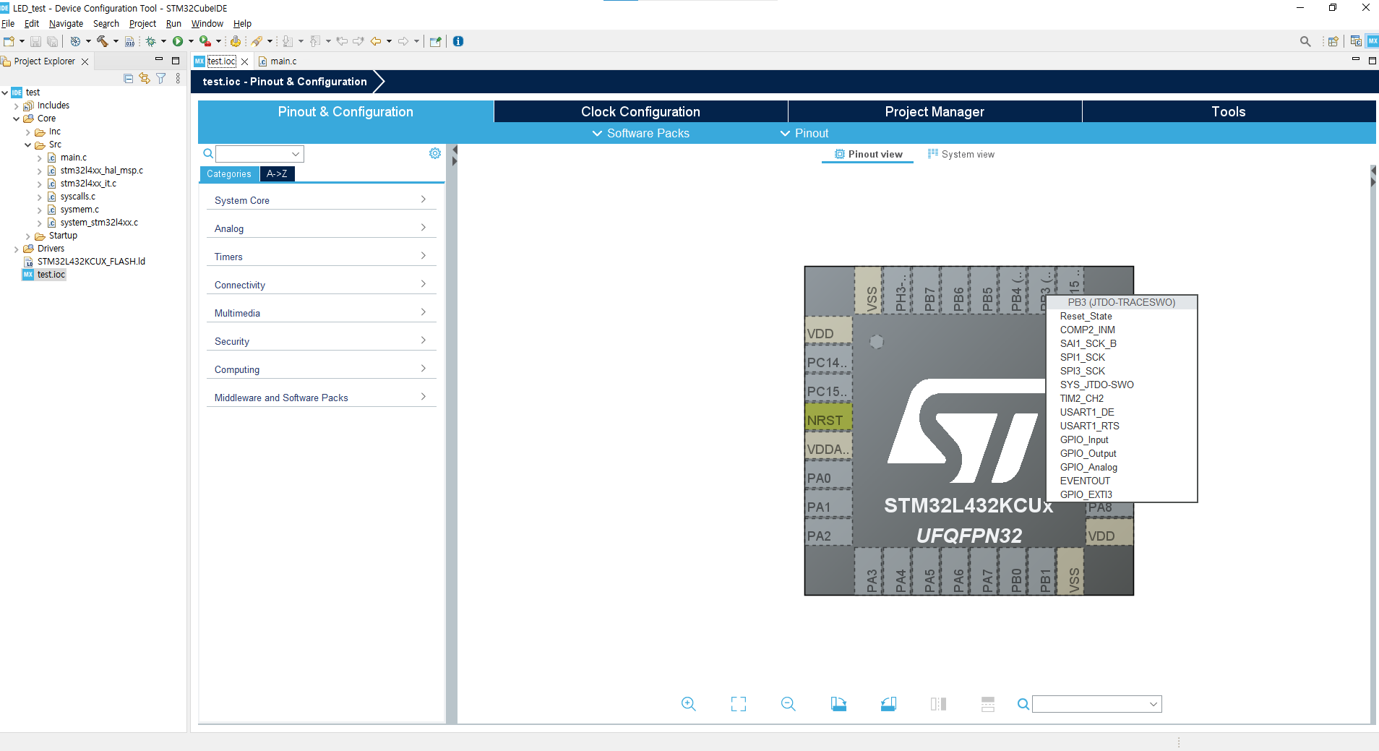
Task: Select stm32l4xx_it.c in project tree
Action: [88, 184]
